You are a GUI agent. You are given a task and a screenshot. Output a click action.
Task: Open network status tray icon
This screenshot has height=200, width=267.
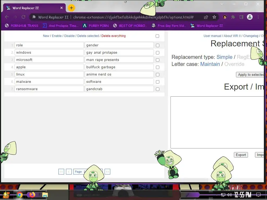223,195
